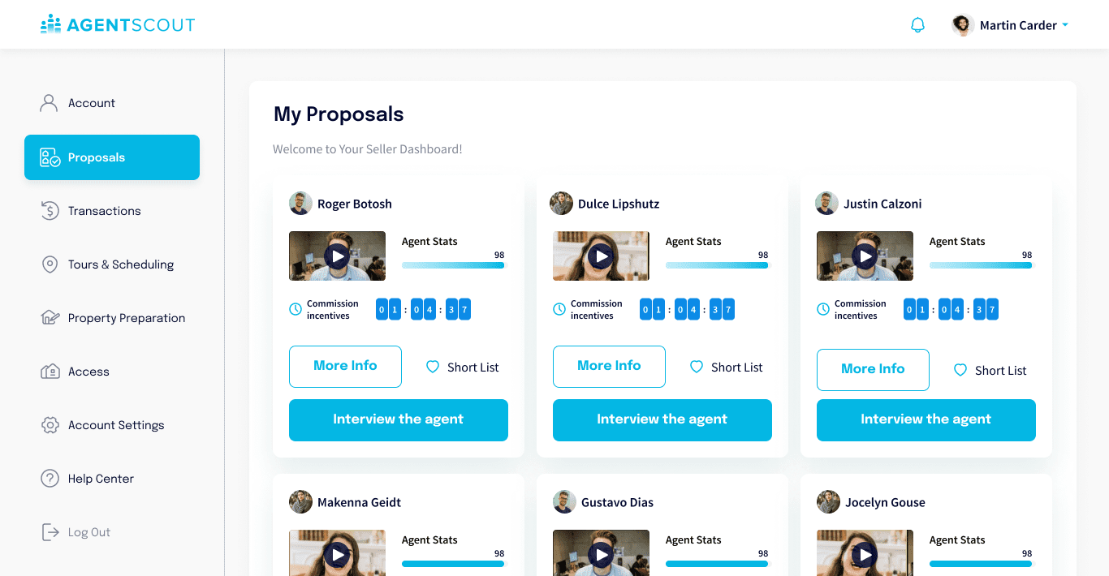Toggle Short List heart for Dulce Lipshutz
Viewport: 1109px width, 576px height.
pos(697,367)
